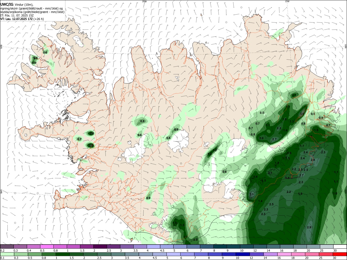Click the 'IT: Fös. 11. 07. 2025 15Z' line
This screenshot has width=347, height=260.
click(17, 15)
